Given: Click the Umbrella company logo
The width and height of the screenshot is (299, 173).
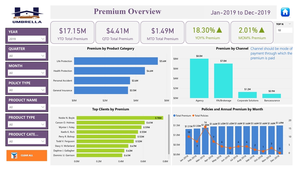Looking at the screenshot, I should 27,15.
